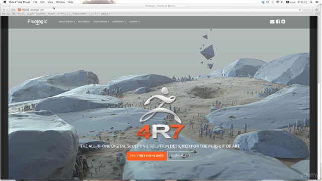Open the User Gallery button
The image size is (322, 181).
181,156
